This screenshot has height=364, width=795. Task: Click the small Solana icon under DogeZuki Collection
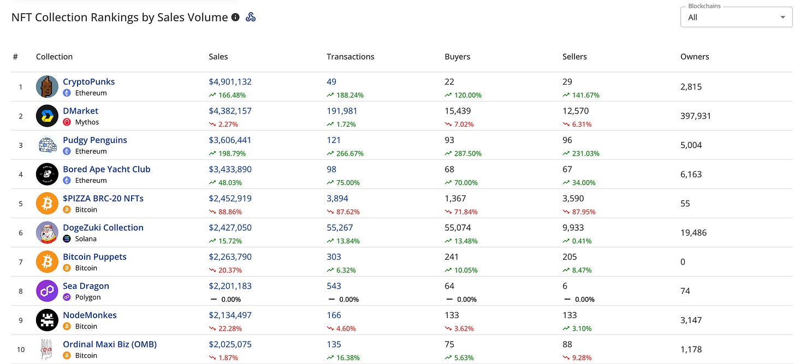click(x=67, y=239)
